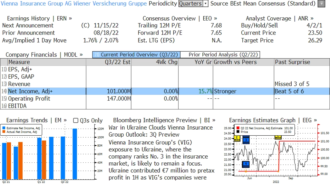
Task: Select the blue marker numbered 3 on graph
Action: tap(246, 140)
